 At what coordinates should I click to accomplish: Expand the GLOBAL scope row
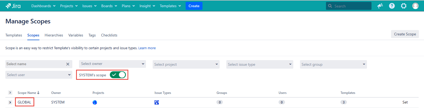coord(10,102)
